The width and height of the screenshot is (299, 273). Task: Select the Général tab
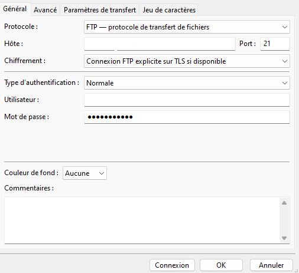tap(15, 9)
